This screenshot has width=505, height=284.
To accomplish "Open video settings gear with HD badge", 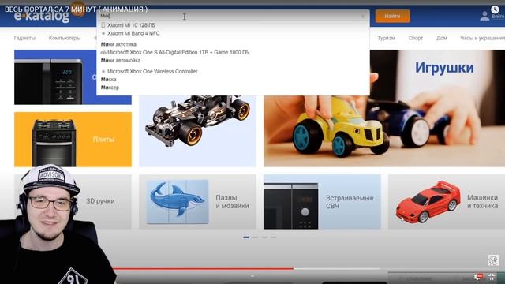I will tap(479, 277).
